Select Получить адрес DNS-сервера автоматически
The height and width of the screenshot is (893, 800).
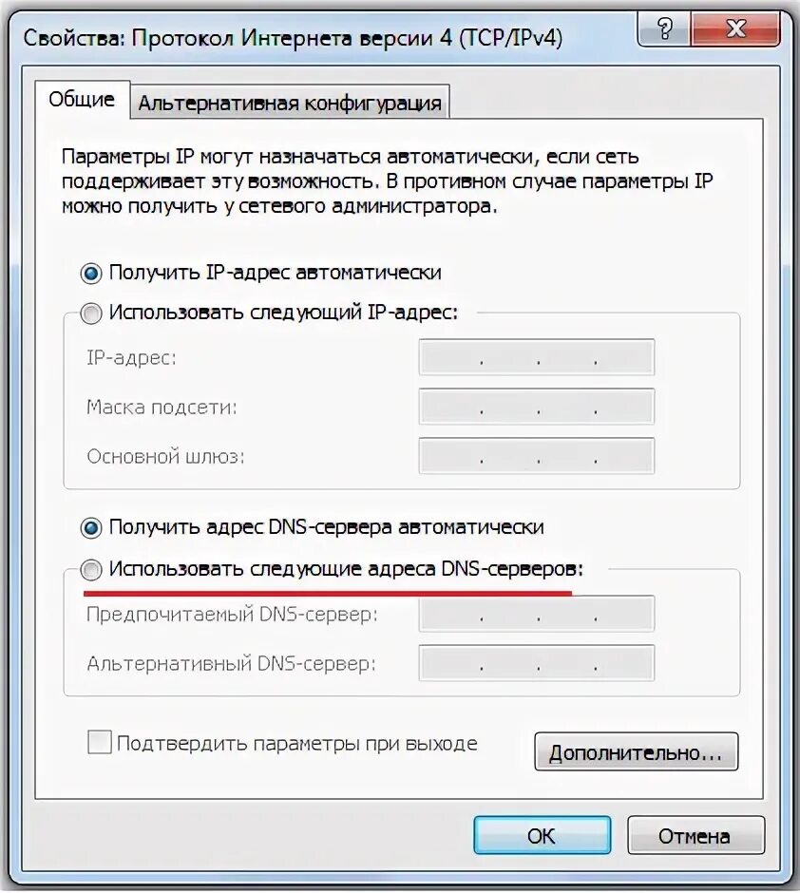click(x=91, y=528)
